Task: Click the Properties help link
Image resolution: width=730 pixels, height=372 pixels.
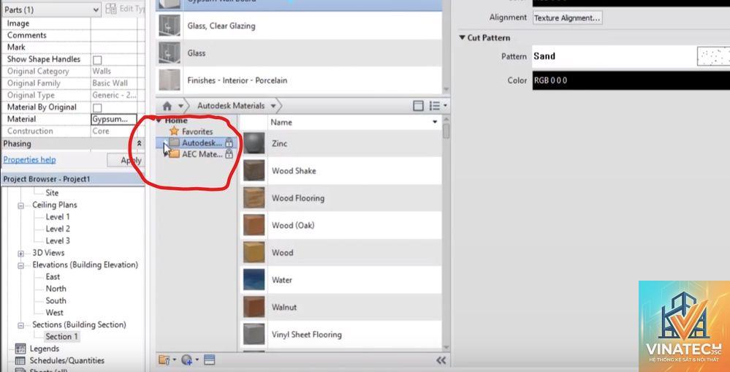Action: [x=29, y=160]
